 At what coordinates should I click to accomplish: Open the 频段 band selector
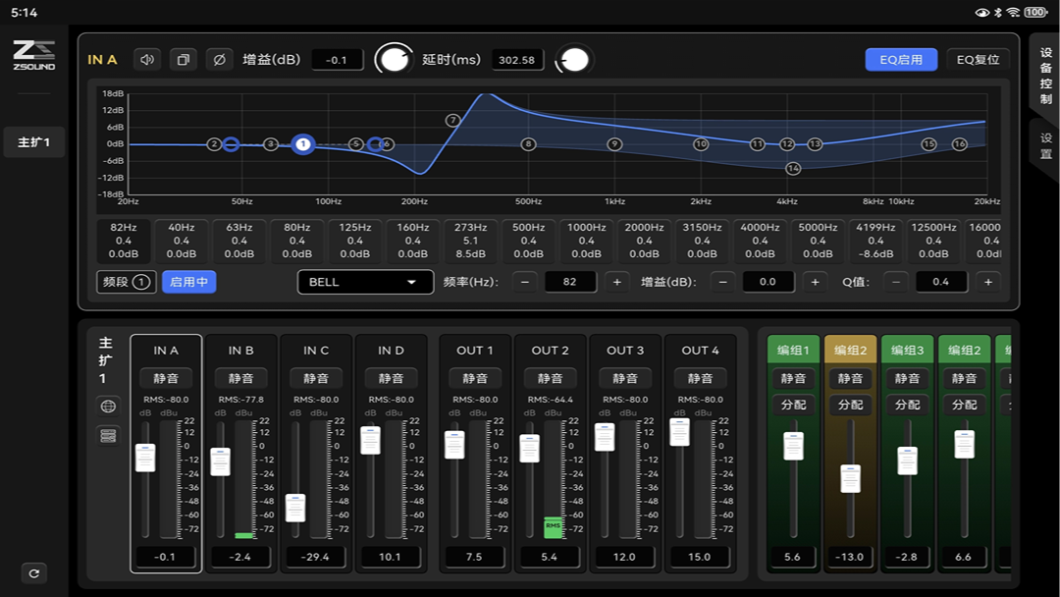pyautogui.click(x=127, y=282)
